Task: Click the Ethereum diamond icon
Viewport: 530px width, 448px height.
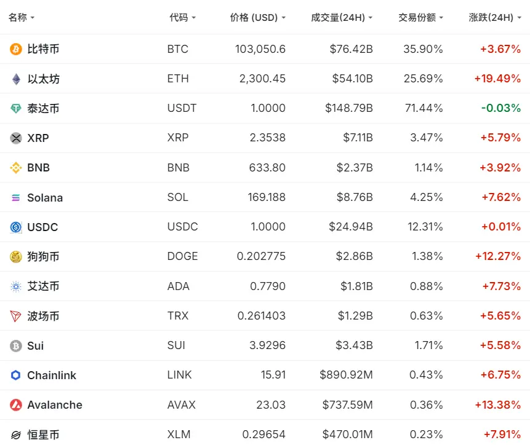Action: 16,79
